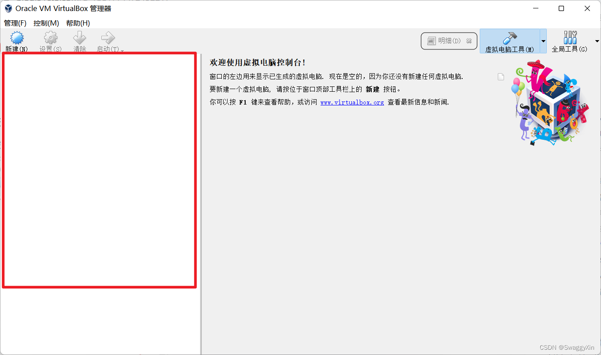The height and width of the screenshot is (355, 601).
Task: Click the 启动(T) start arrow icon
Action: click(108, 38)
